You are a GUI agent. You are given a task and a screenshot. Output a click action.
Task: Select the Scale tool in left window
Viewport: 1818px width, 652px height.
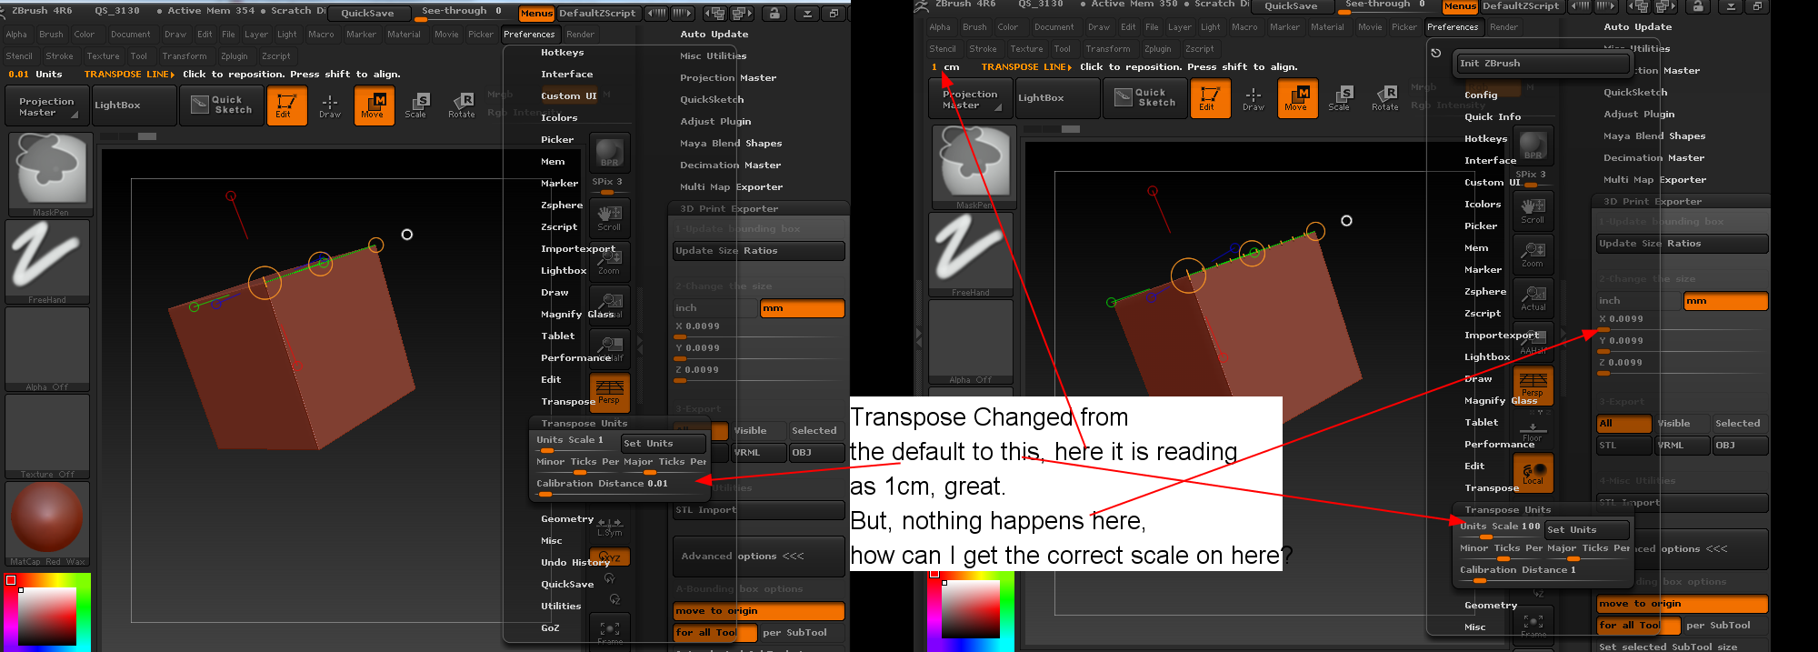click(x=416, y=105)
